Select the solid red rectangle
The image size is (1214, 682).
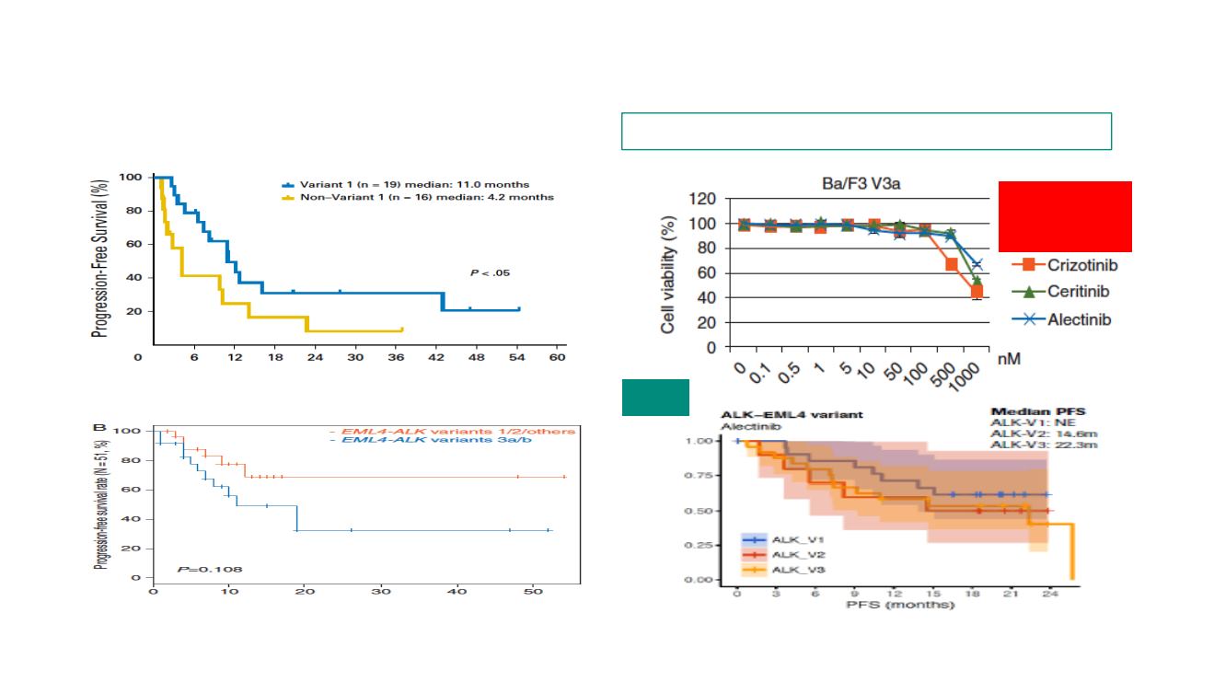click(x=1065, y=216)
